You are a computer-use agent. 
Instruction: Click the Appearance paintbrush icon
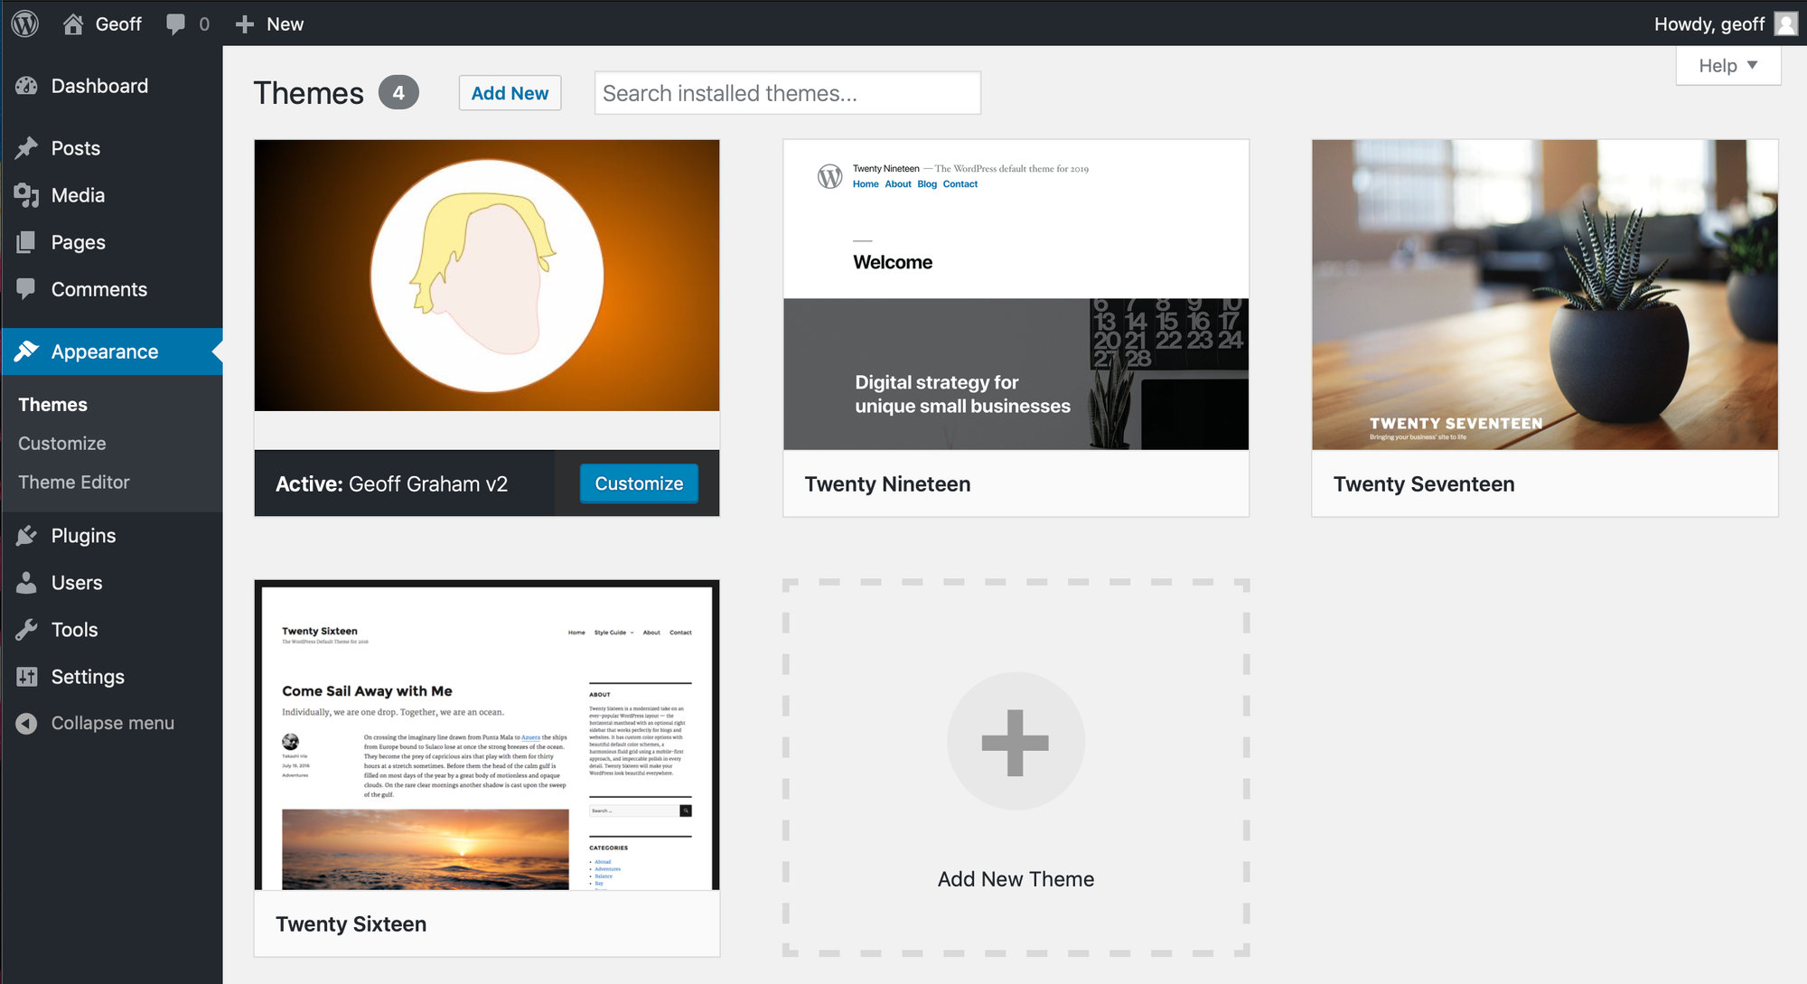[27, 351]
